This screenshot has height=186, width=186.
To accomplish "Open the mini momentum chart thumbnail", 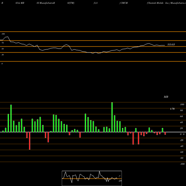I will tap(92, 178).
